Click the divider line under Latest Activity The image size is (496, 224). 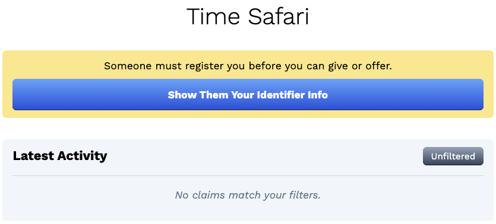click(248, 175)
